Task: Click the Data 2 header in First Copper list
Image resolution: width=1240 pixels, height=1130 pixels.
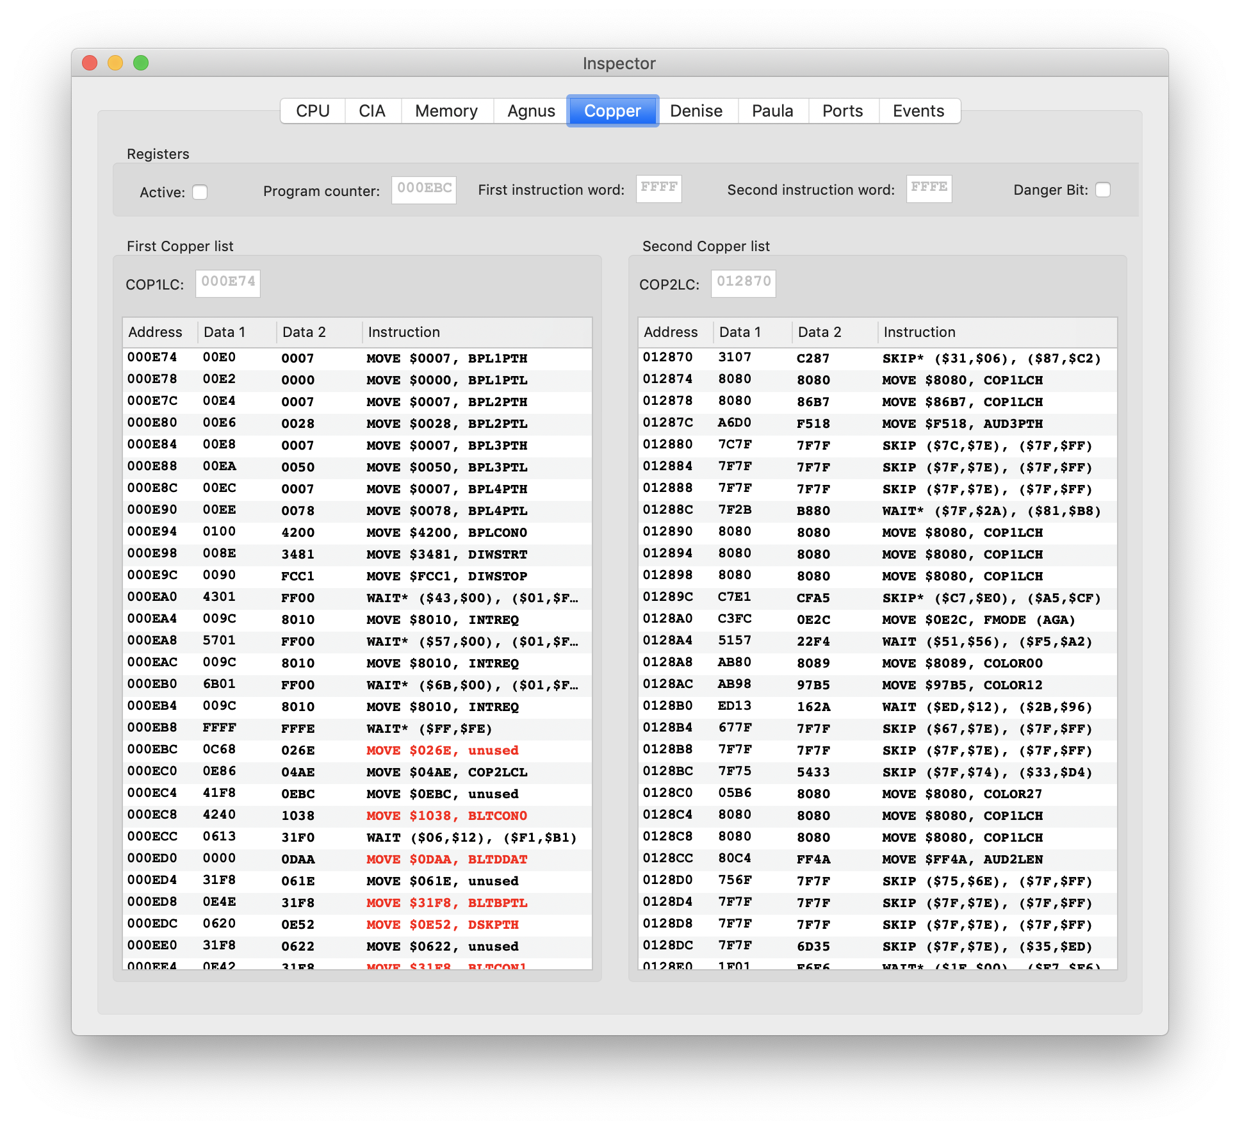Action: tap(319, 332)
